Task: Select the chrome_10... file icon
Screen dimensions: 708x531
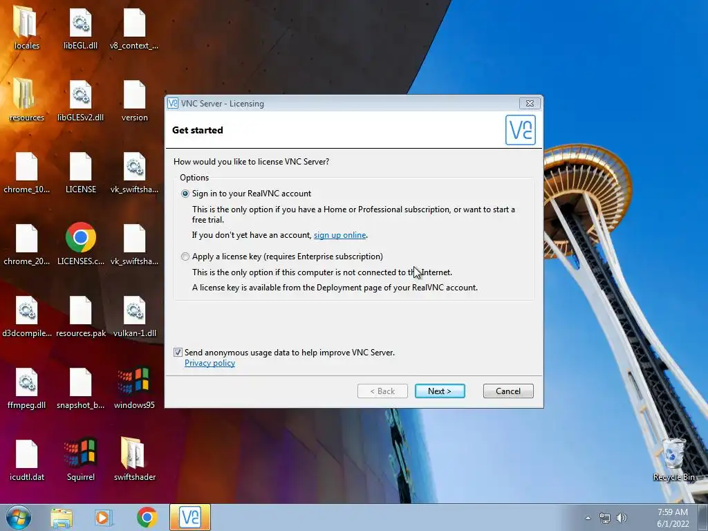Action: [26, 166]
